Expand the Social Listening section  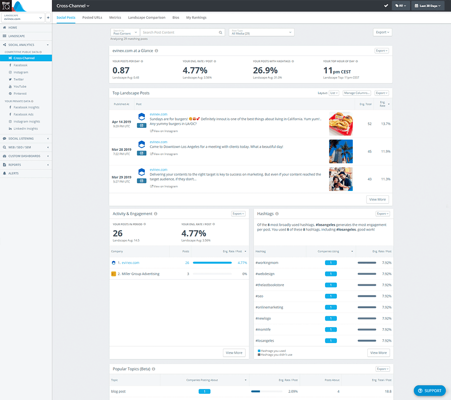pyautogui.click(x=26, y=138)
